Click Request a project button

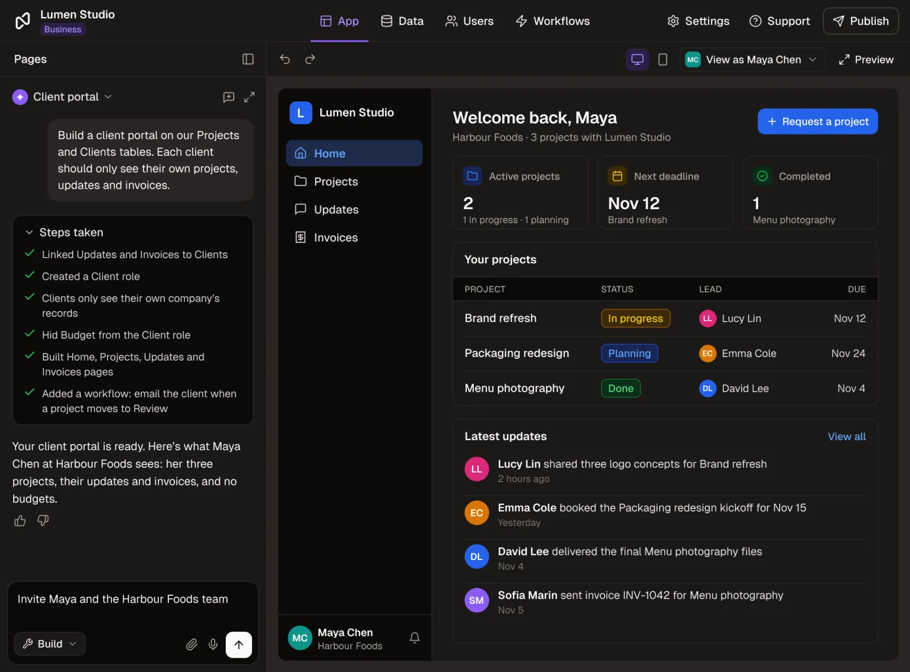pyautogui.click(x=818, y=122)
